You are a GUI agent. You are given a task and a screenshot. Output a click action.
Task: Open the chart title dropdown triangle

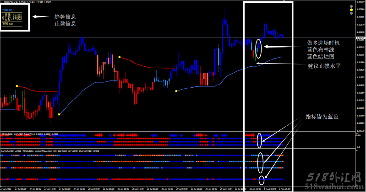pyautogui.click(x=2, y=2)
